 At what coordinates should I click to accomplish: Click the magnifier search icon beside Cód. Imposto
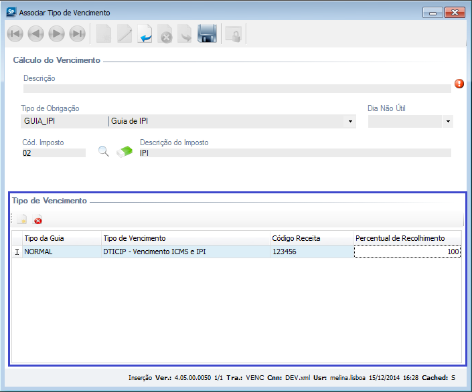[103, 151]
